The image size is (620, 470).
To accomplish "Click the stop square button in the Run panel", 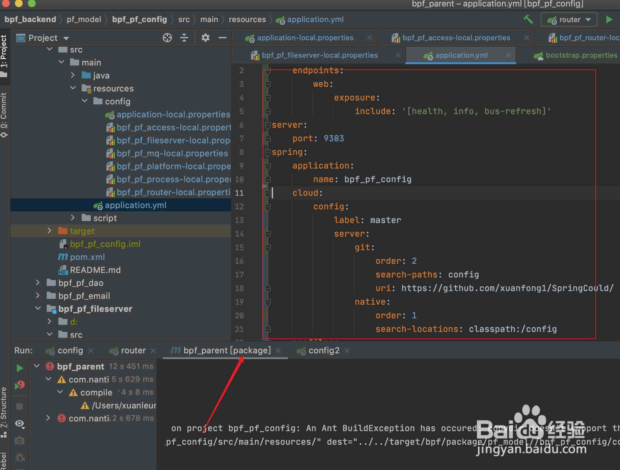I will pyautogui.click(x=19, y=406).
